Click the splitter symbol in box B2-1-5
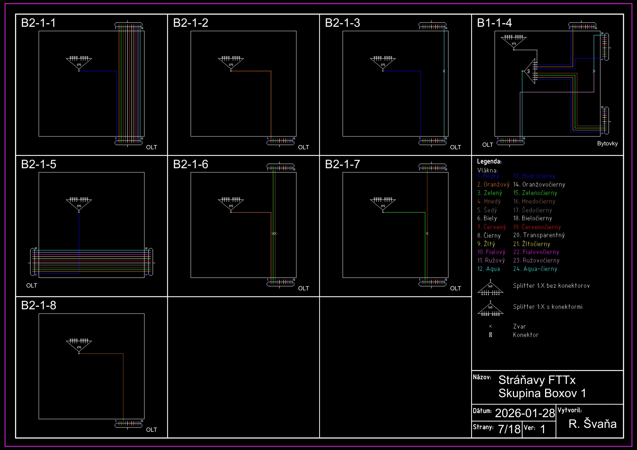 tap(79, 204)
